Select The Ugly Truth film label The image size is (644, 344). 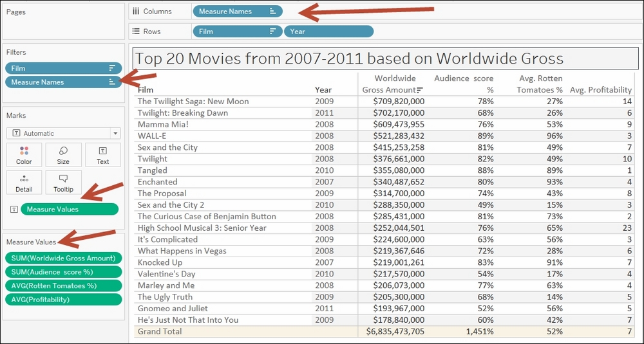coord(165,296)
